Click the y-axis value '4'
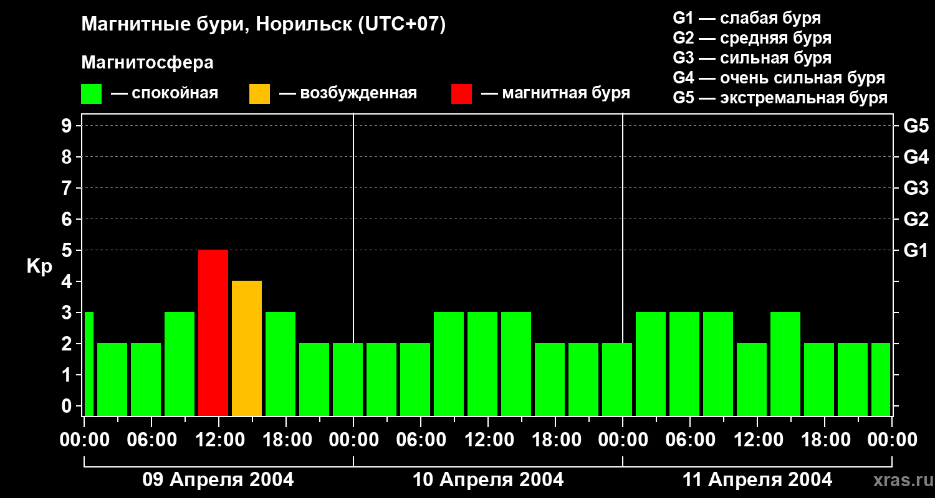Viewport: 935px width, 498px height. pos(68,281)
